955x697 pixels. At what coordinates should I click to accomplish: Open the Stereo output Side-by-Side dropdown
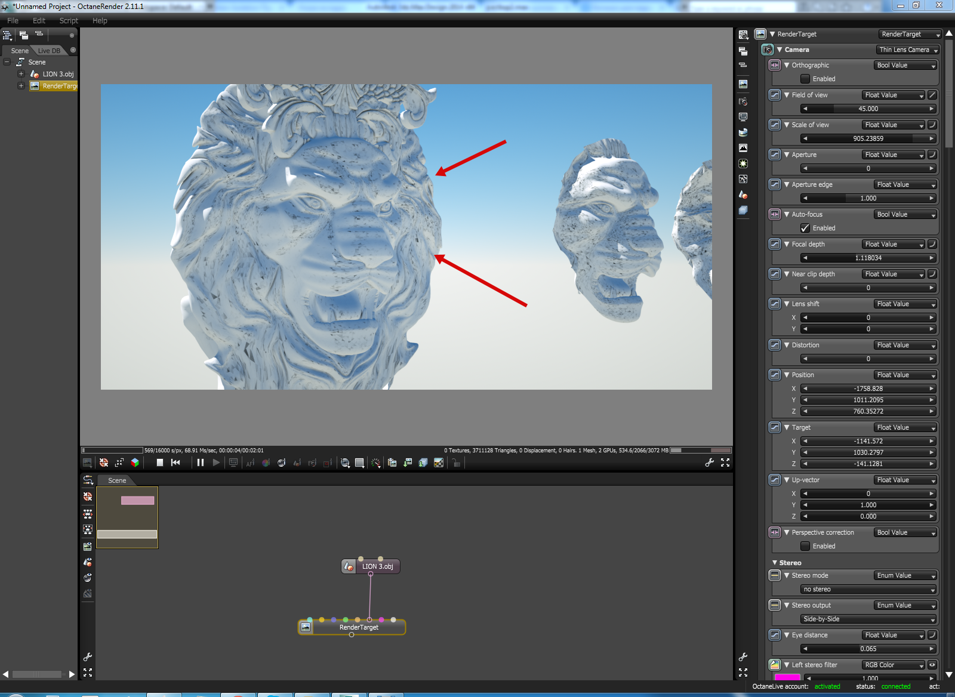[868, 619]
